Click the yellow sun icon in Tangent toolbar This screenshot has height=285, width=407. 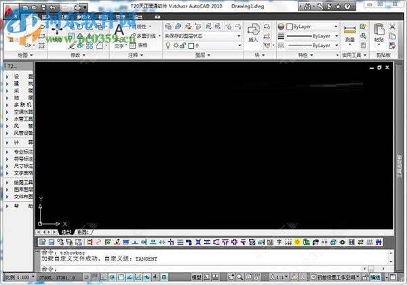[297, 242]
